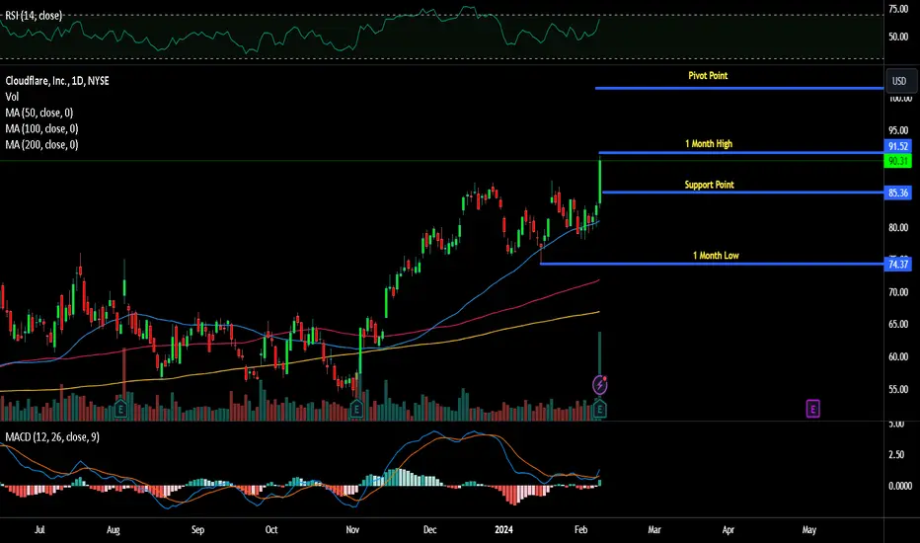Click the 1 Month Low blue line

coord(712,264)
